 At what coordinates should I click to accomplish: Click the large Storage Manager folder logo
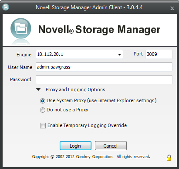pyautogui.click(x=21, y=28)
